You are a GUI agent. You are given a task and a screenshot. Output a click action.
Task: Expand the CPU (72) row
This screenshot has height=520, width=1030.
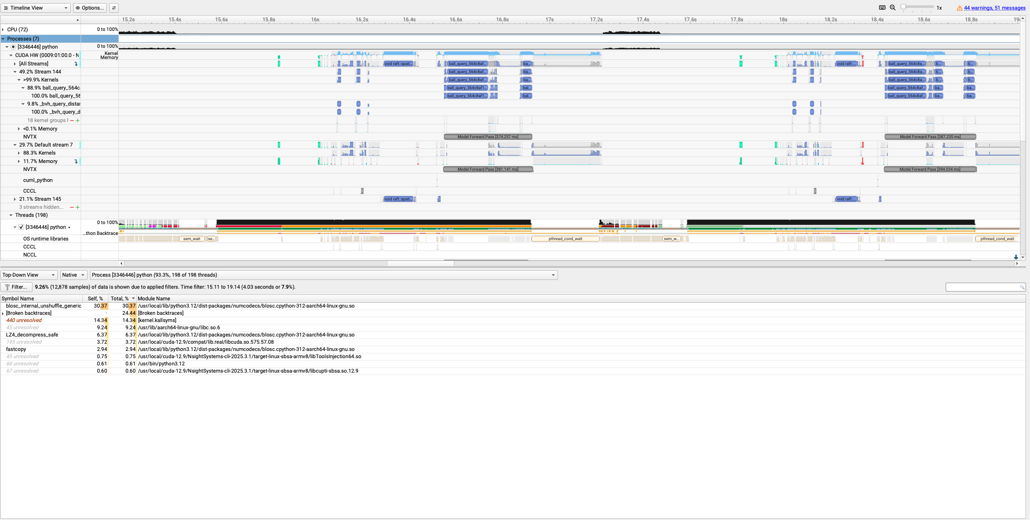3,30
